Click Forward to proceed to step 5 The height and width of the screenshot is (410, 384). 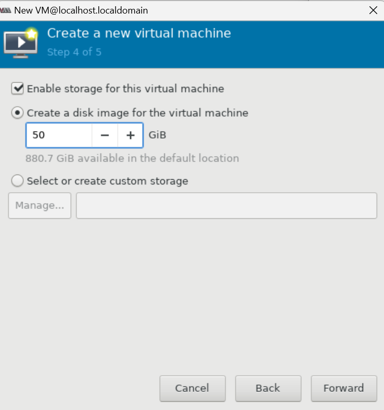point(344,388)
